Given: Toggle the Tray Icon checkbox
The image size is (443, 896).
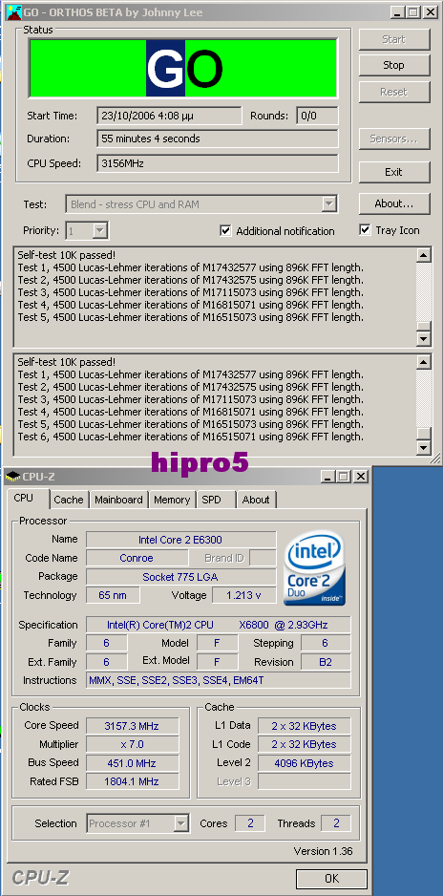Looking at the screenshot, I should tap(365, 229).
